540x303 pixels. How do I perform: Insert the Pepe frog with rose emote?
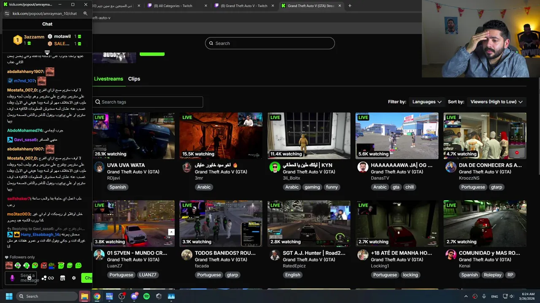click(x=52, y=266)
